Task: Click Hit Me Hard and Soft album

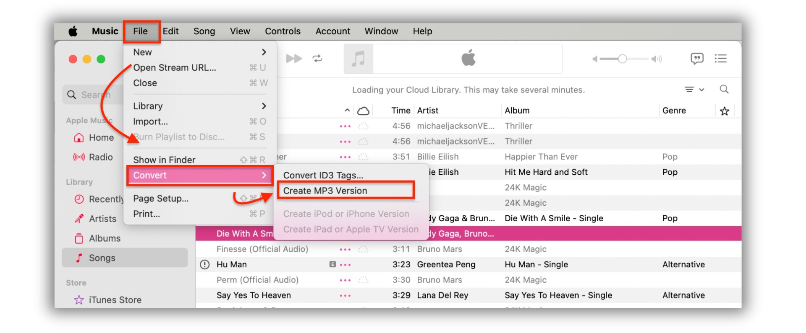Action: [546, 172]
